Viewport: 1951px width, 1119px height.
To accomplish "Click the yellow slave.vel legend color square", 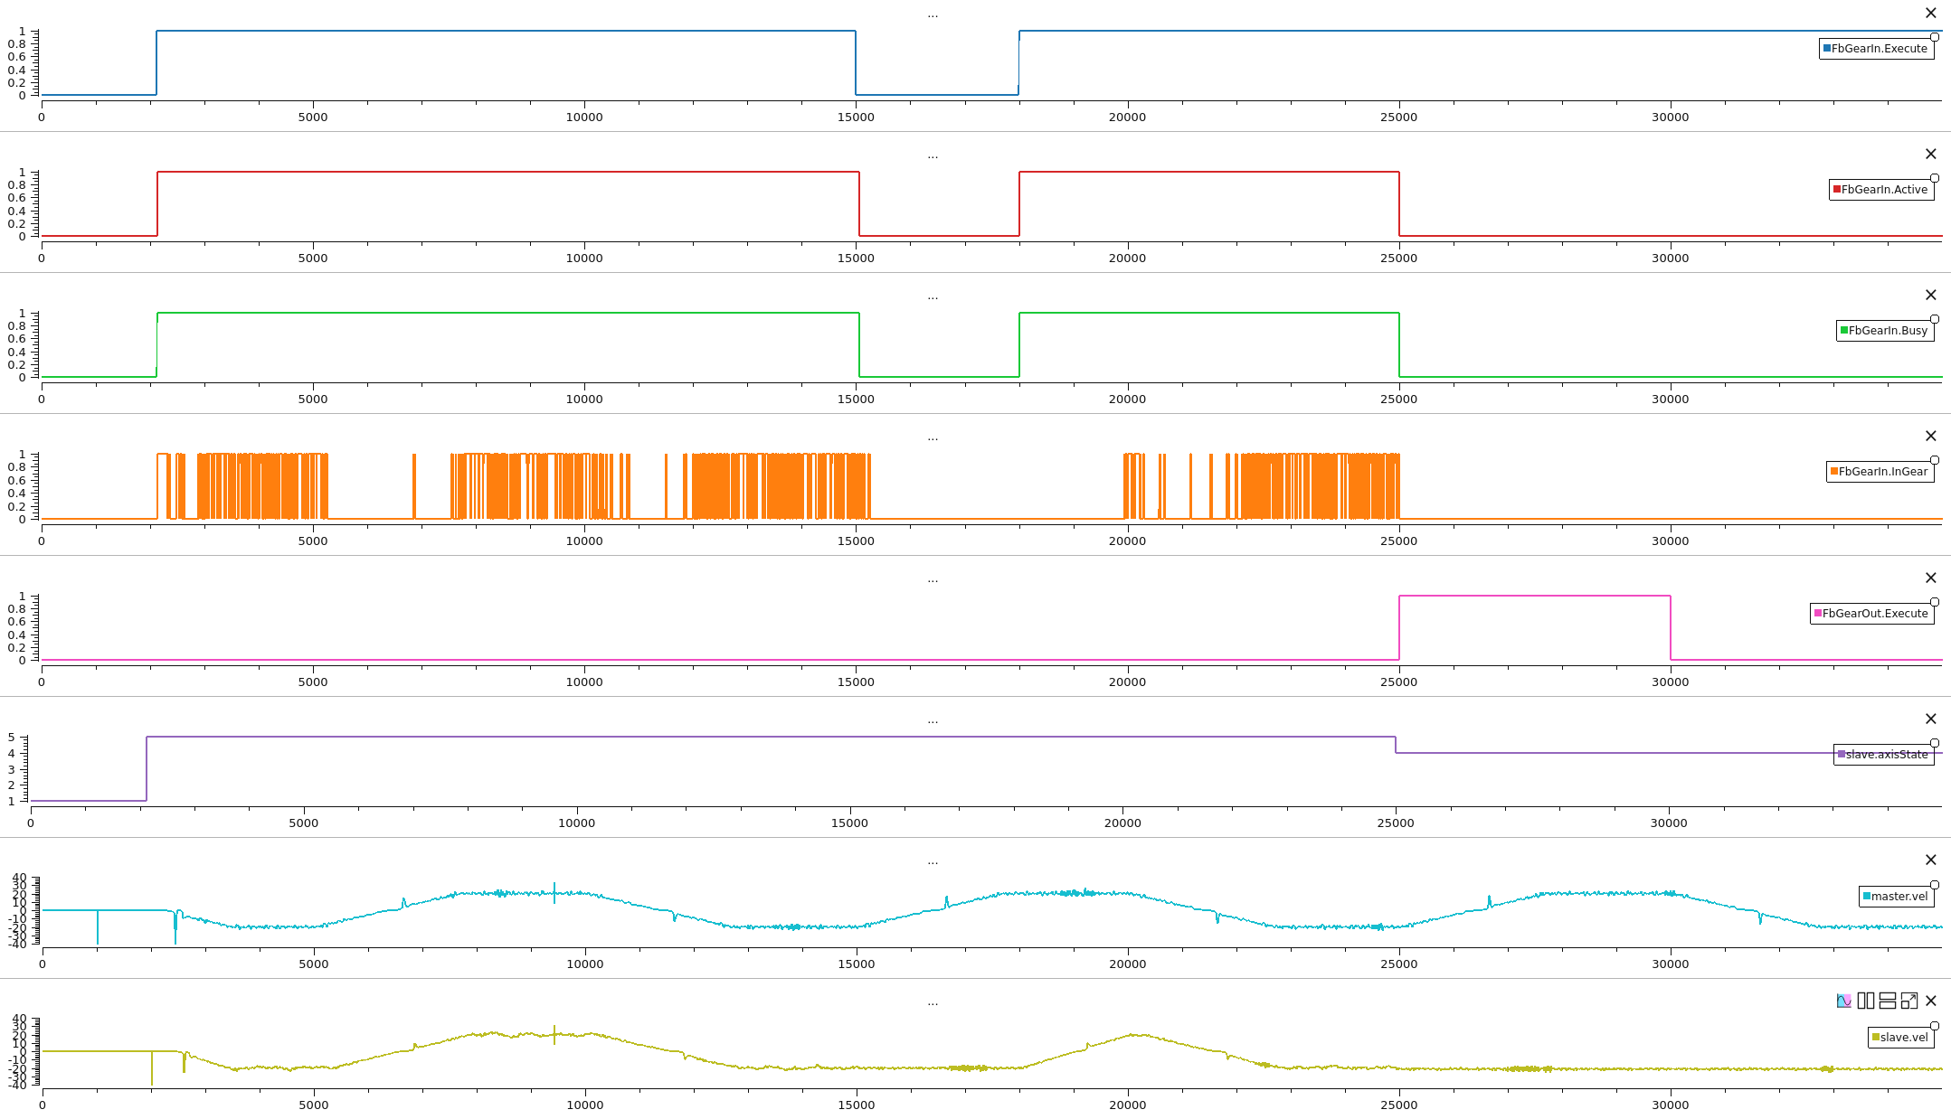I will pyautogui.click(x=1876, y=1038).
